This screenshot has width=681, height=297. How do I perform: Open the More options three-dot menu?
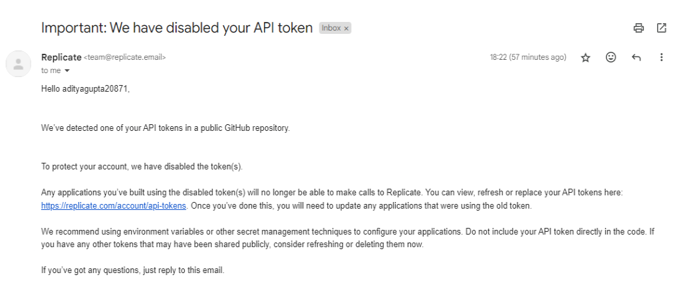pos(661,58)
